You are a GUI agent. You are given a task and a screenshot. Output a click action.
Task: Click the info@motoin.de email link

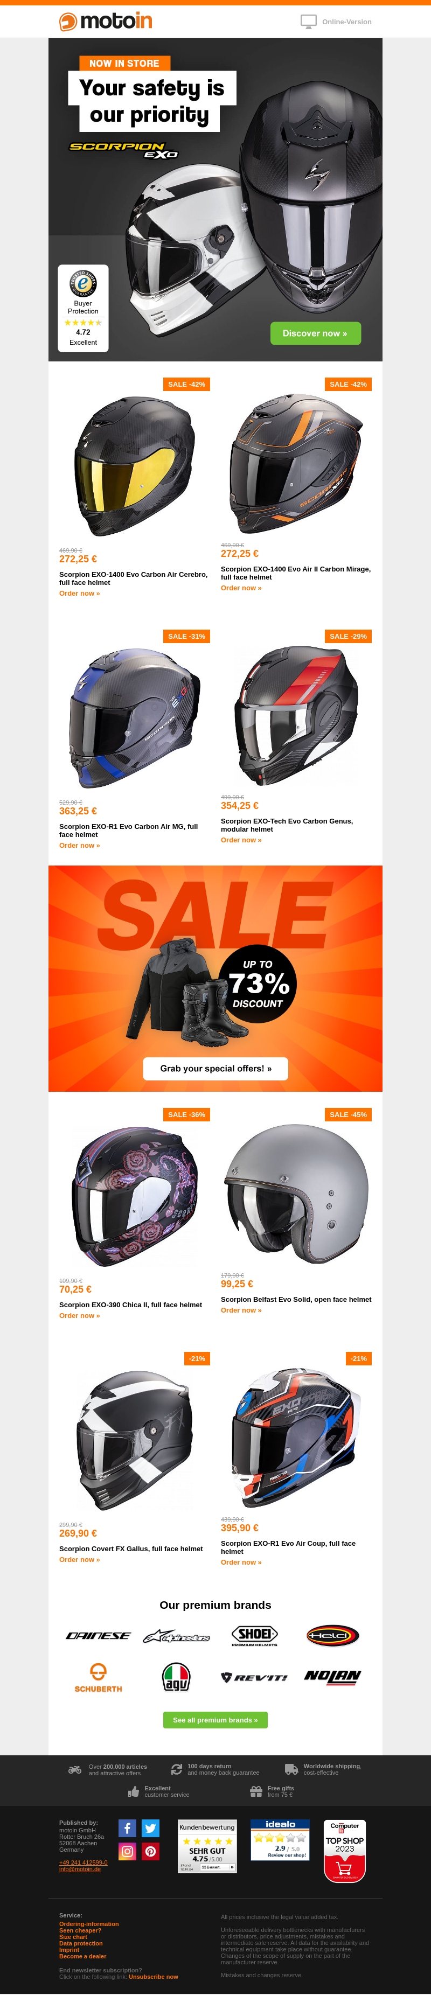80,1869
